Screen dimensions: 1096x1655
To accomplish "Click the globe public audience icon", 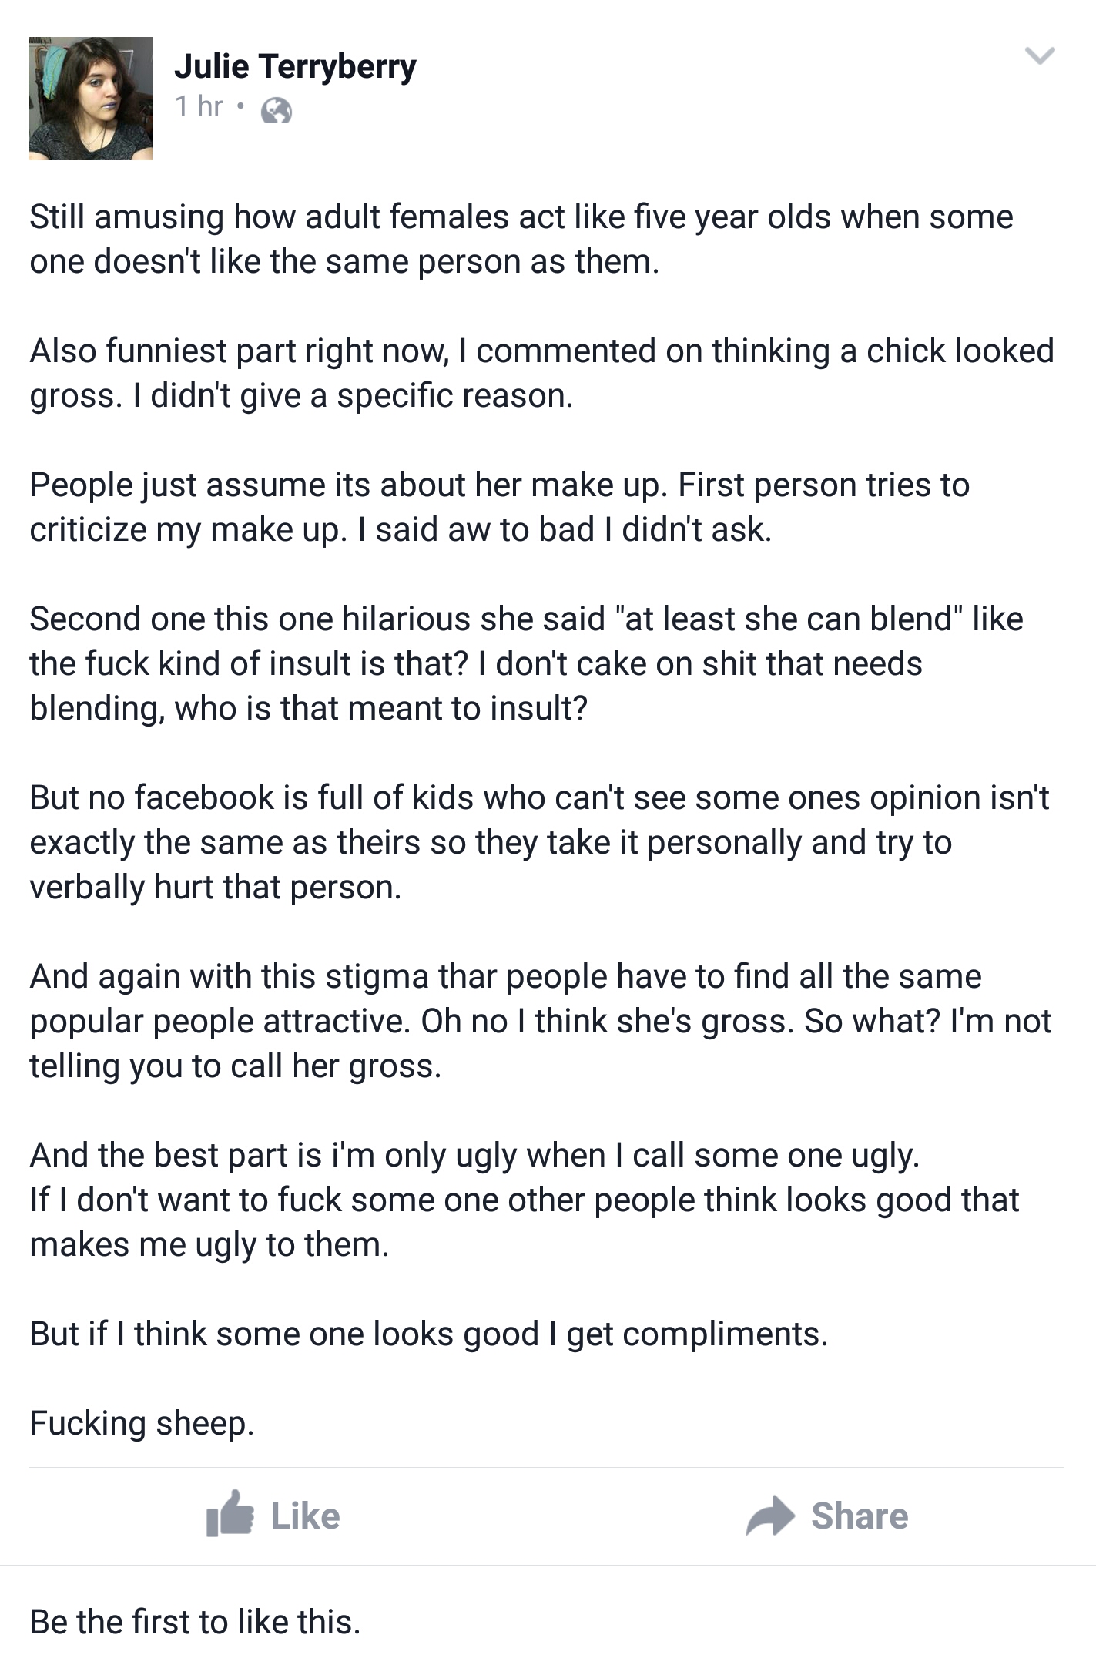I will pos(277,111).
